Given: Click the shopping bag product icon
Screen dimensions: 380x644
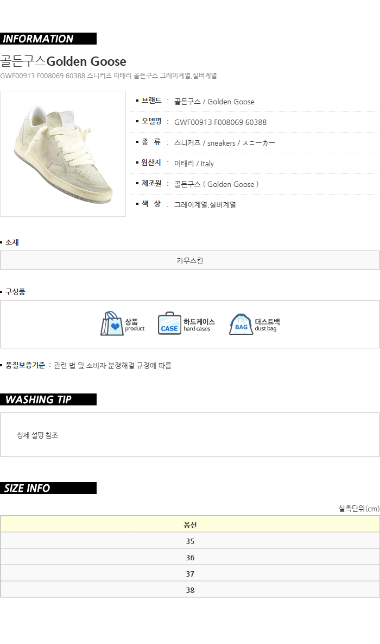Looking at the screenshot, I should [x=112, y=324].
